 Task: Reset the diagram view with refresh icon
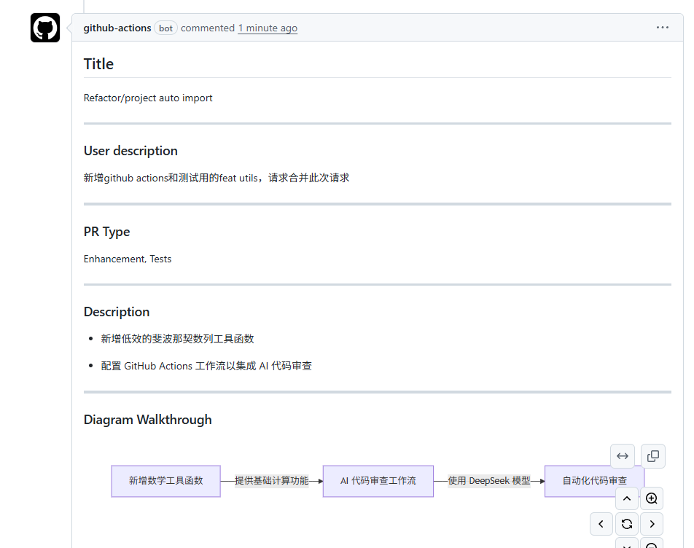[627, 524]
